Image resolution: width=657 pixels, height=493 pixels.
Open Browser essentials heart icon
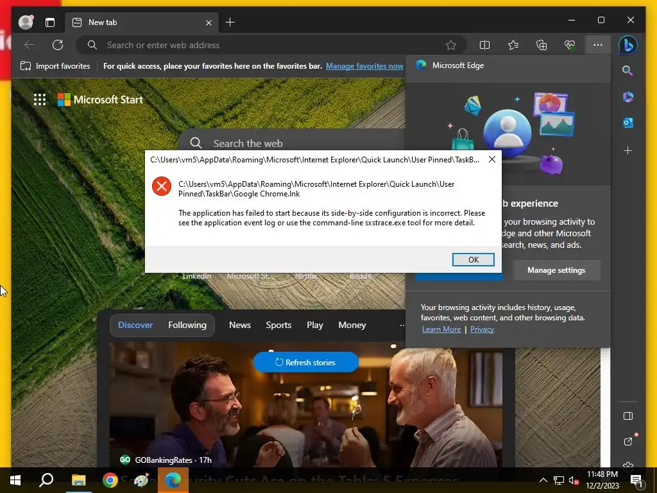point(570,45)
